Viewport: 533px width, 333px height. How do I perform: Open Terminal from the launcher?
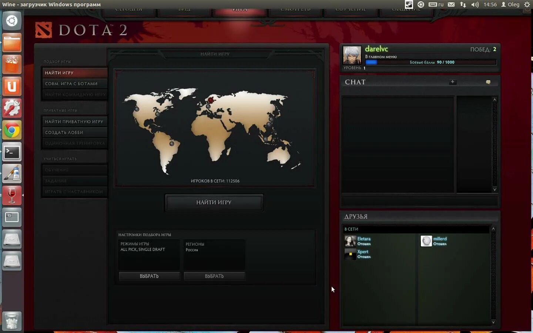[12, 152]
